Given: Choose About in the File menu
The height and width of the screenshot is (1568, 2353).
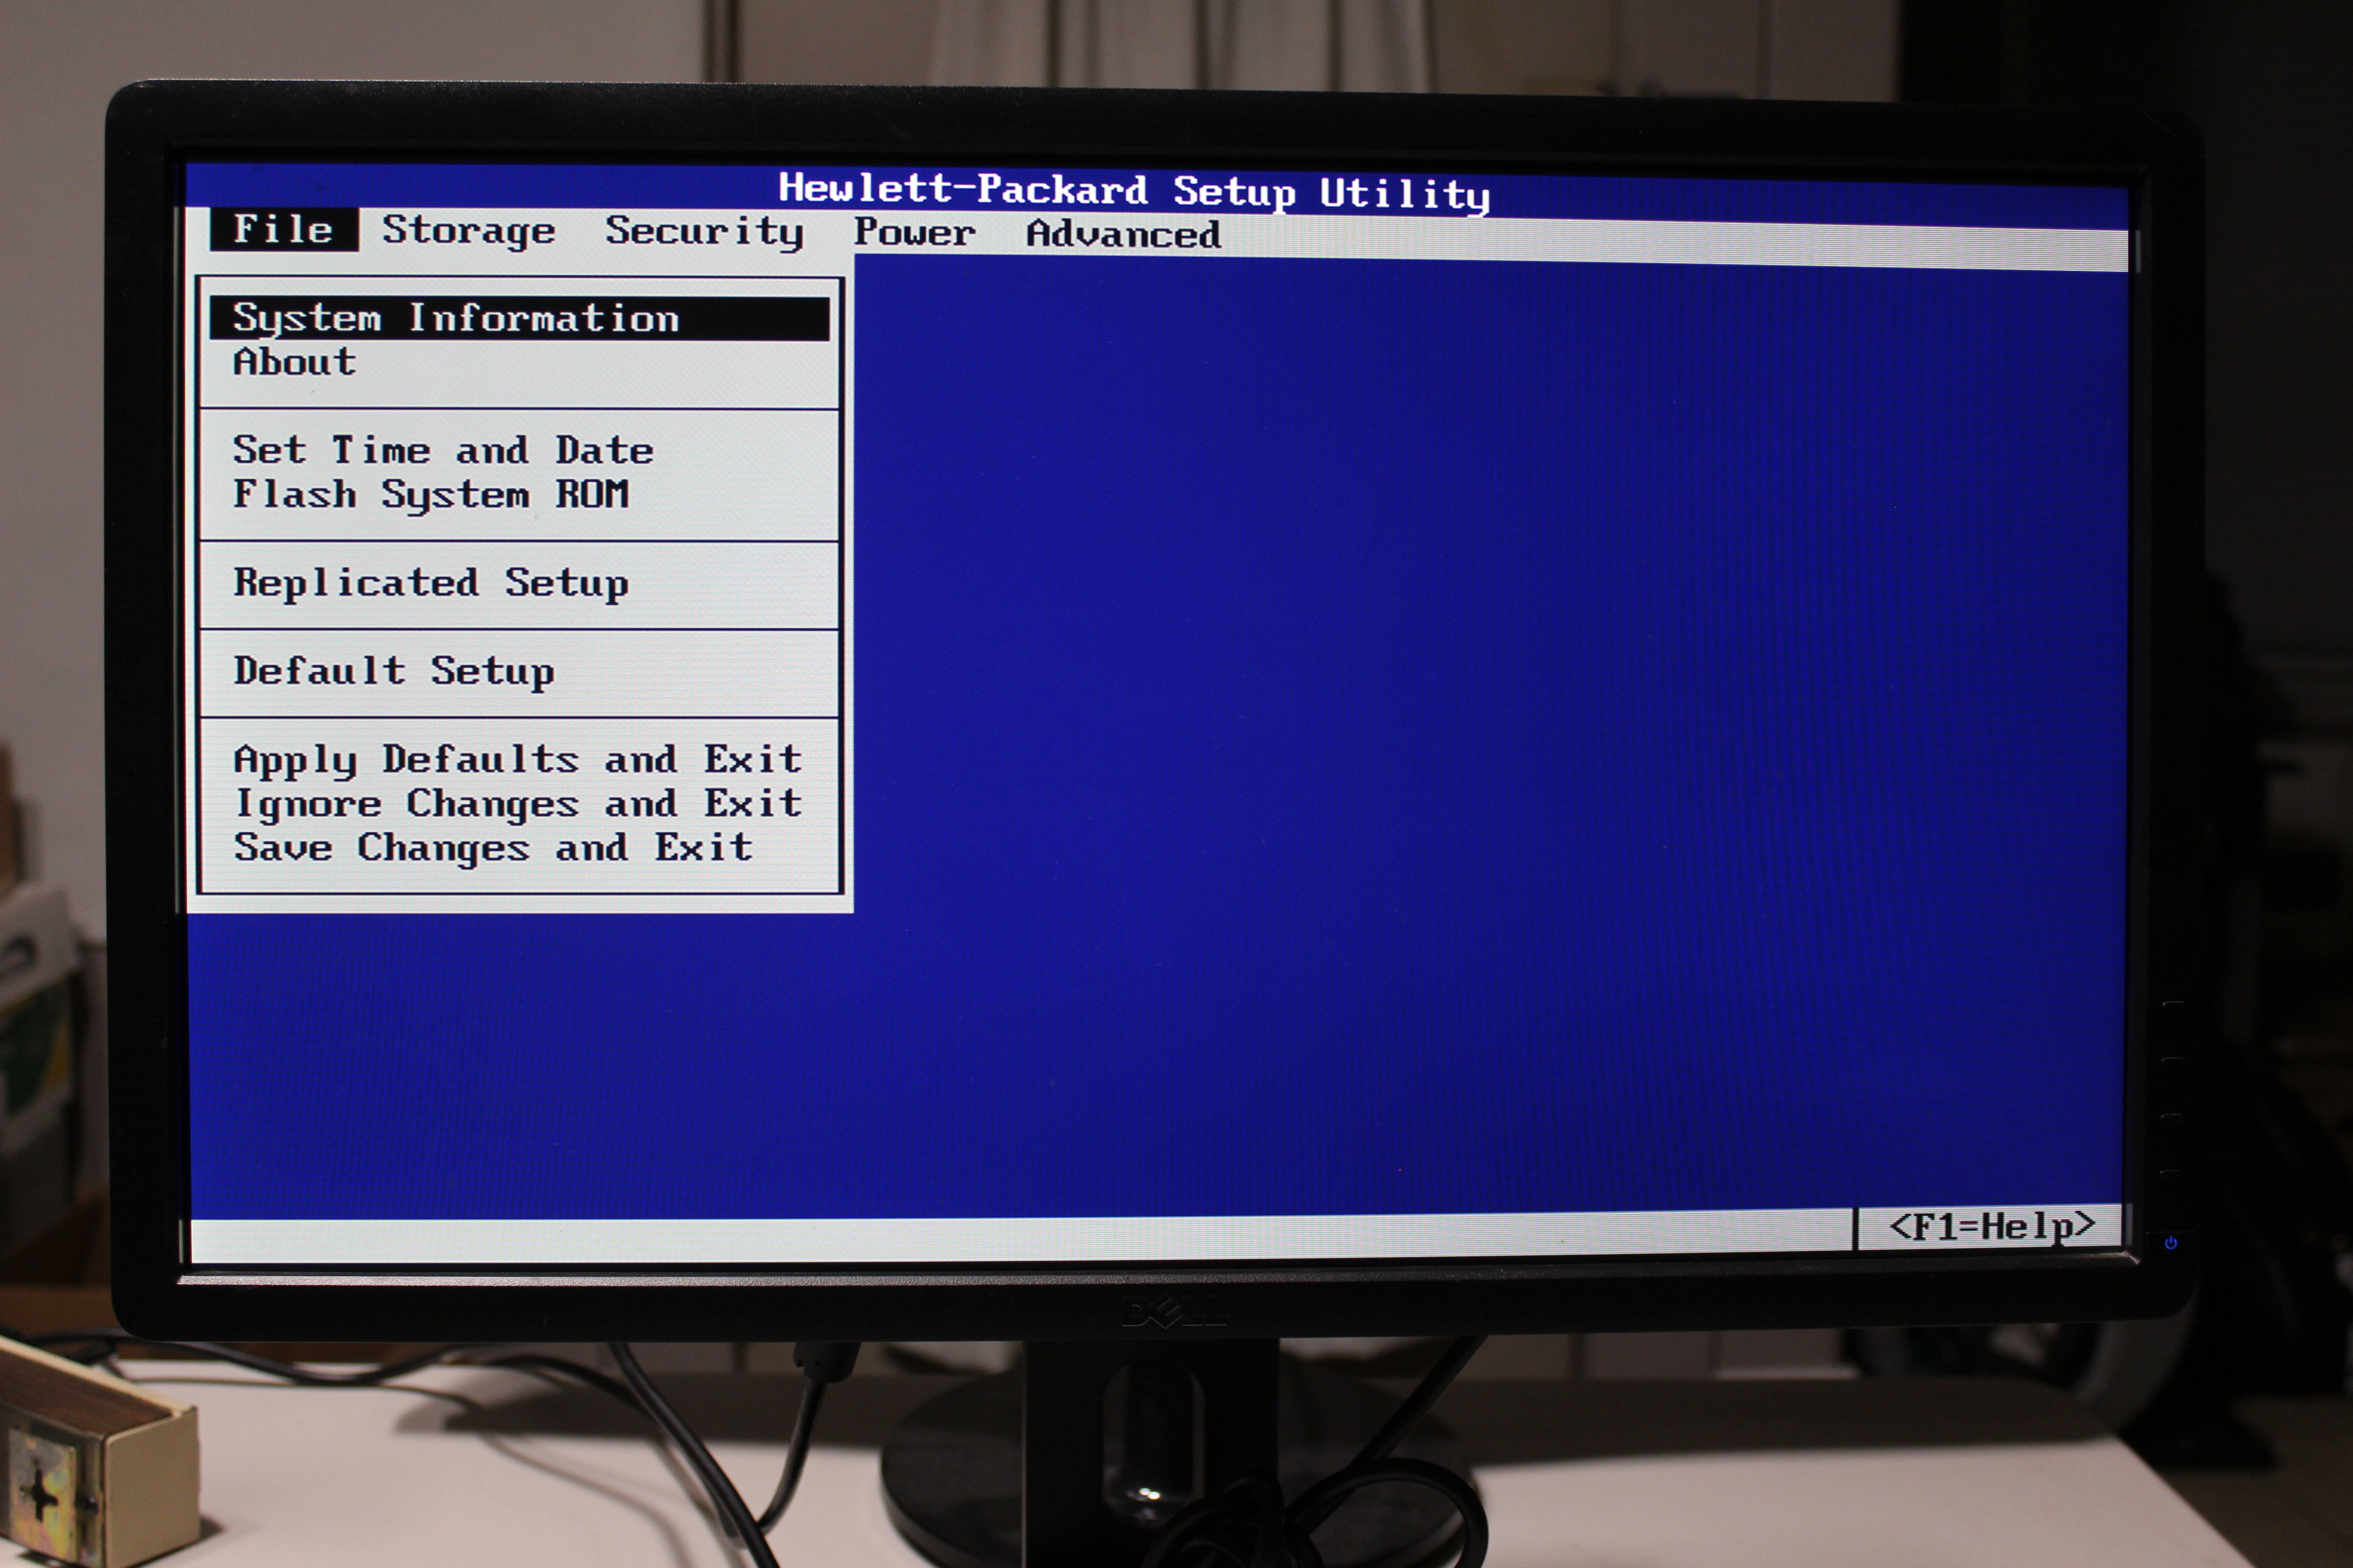Looking at the screenshot, I should [294, 361].
